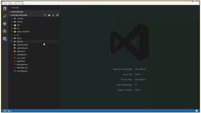Open the Go menu
201x113 pixels.
19,4
